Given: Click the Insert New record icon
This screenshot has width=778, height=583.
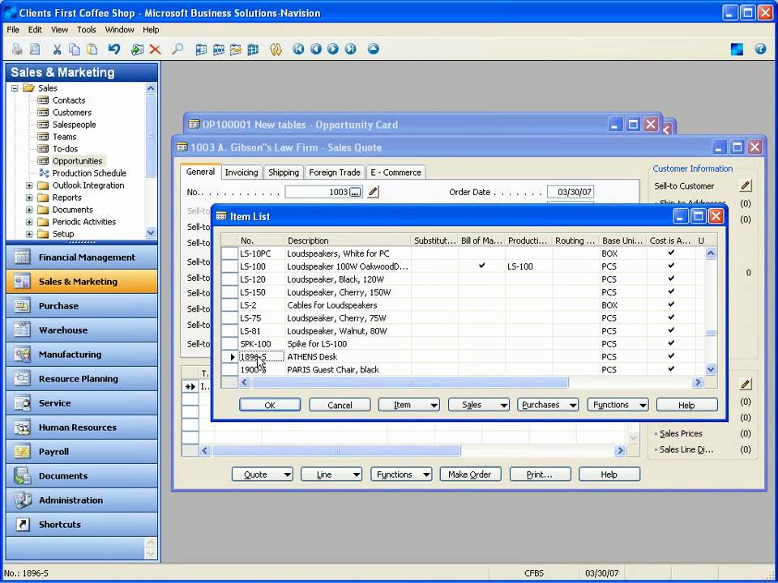Looking at the screenshot, I should click(138, 49).
